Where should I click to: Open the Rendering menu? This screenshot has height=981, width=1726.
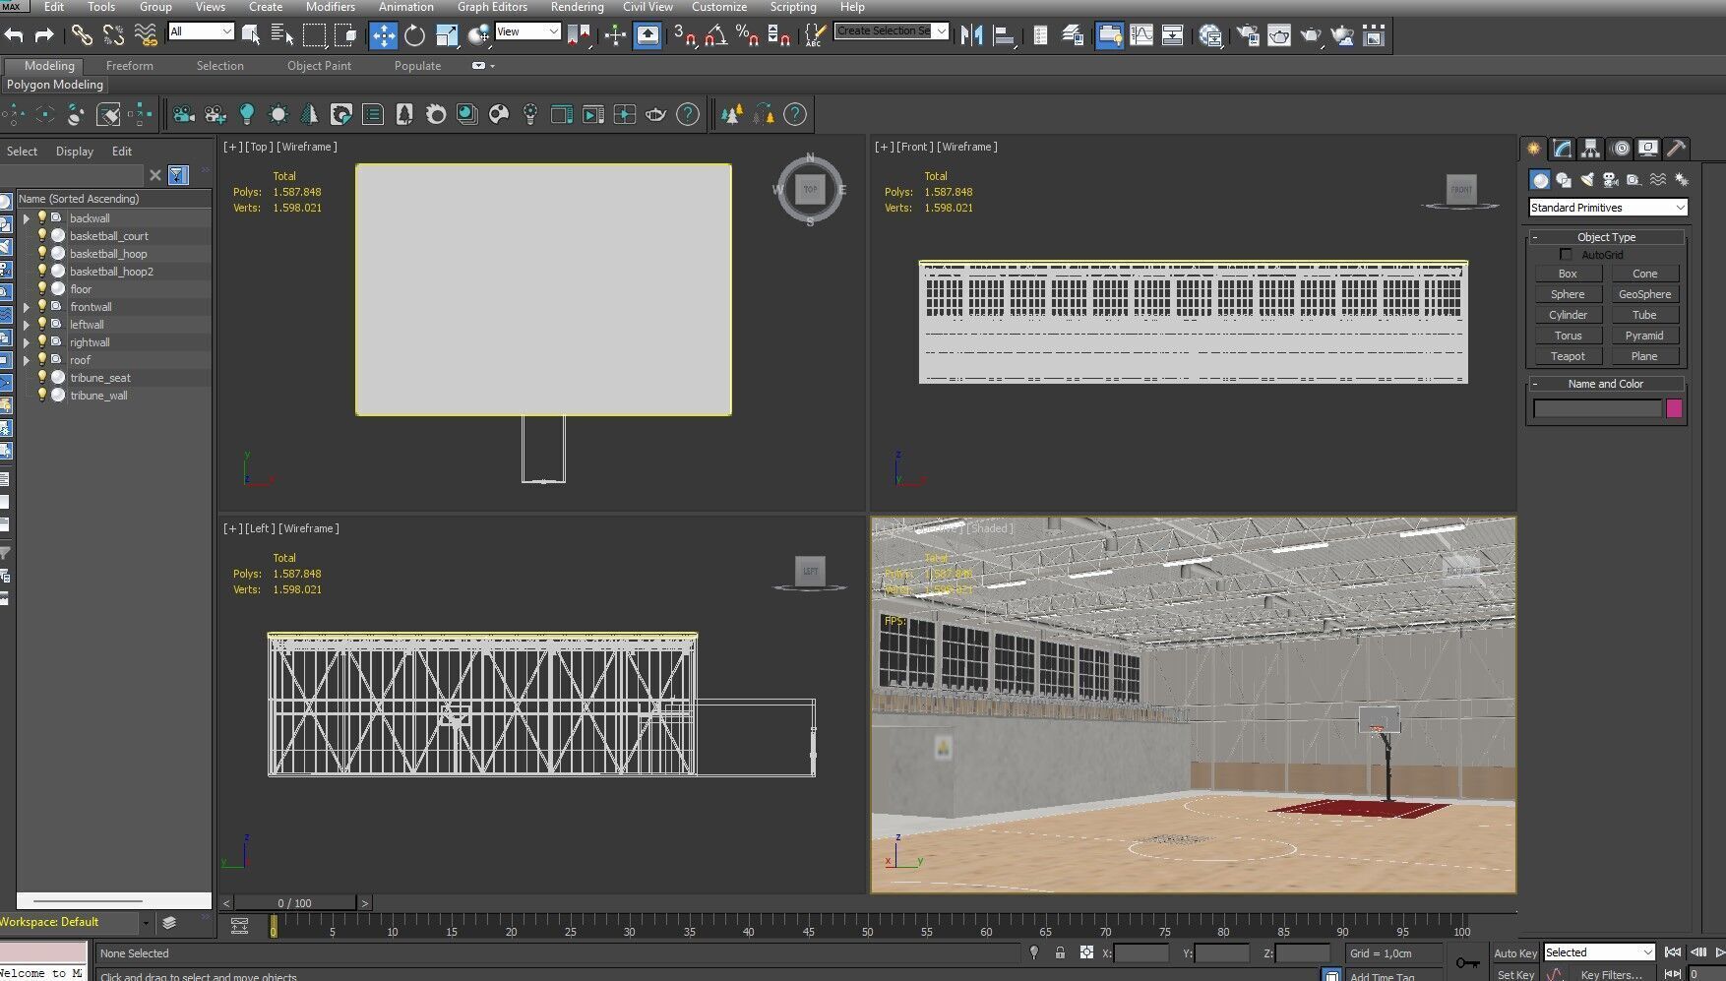pos(578,7)
